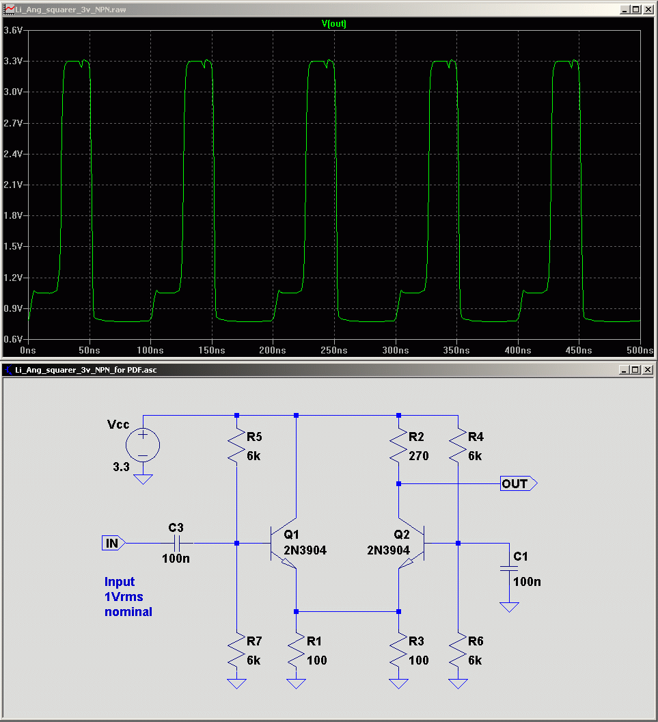Click the 6k value of R6
The width and height of the screenshot is (658, 722).
[475, 660]
